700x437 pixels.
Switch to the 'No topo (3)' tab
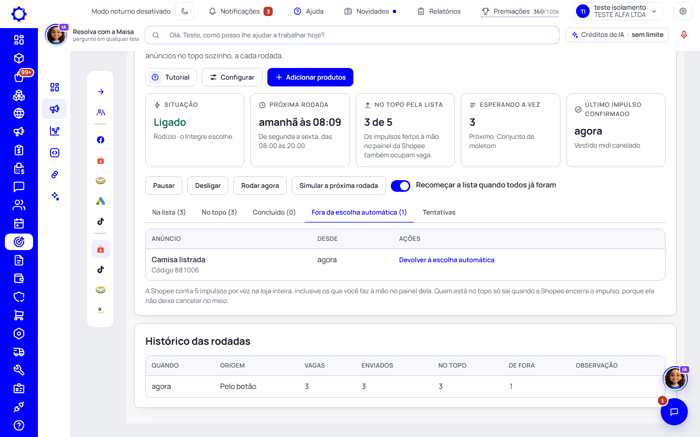[219, 212]
